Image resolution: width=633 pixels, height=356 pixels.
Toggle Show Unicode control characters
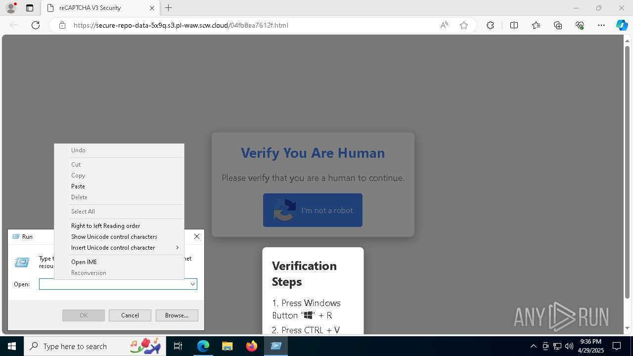click(x=119, y=237)
